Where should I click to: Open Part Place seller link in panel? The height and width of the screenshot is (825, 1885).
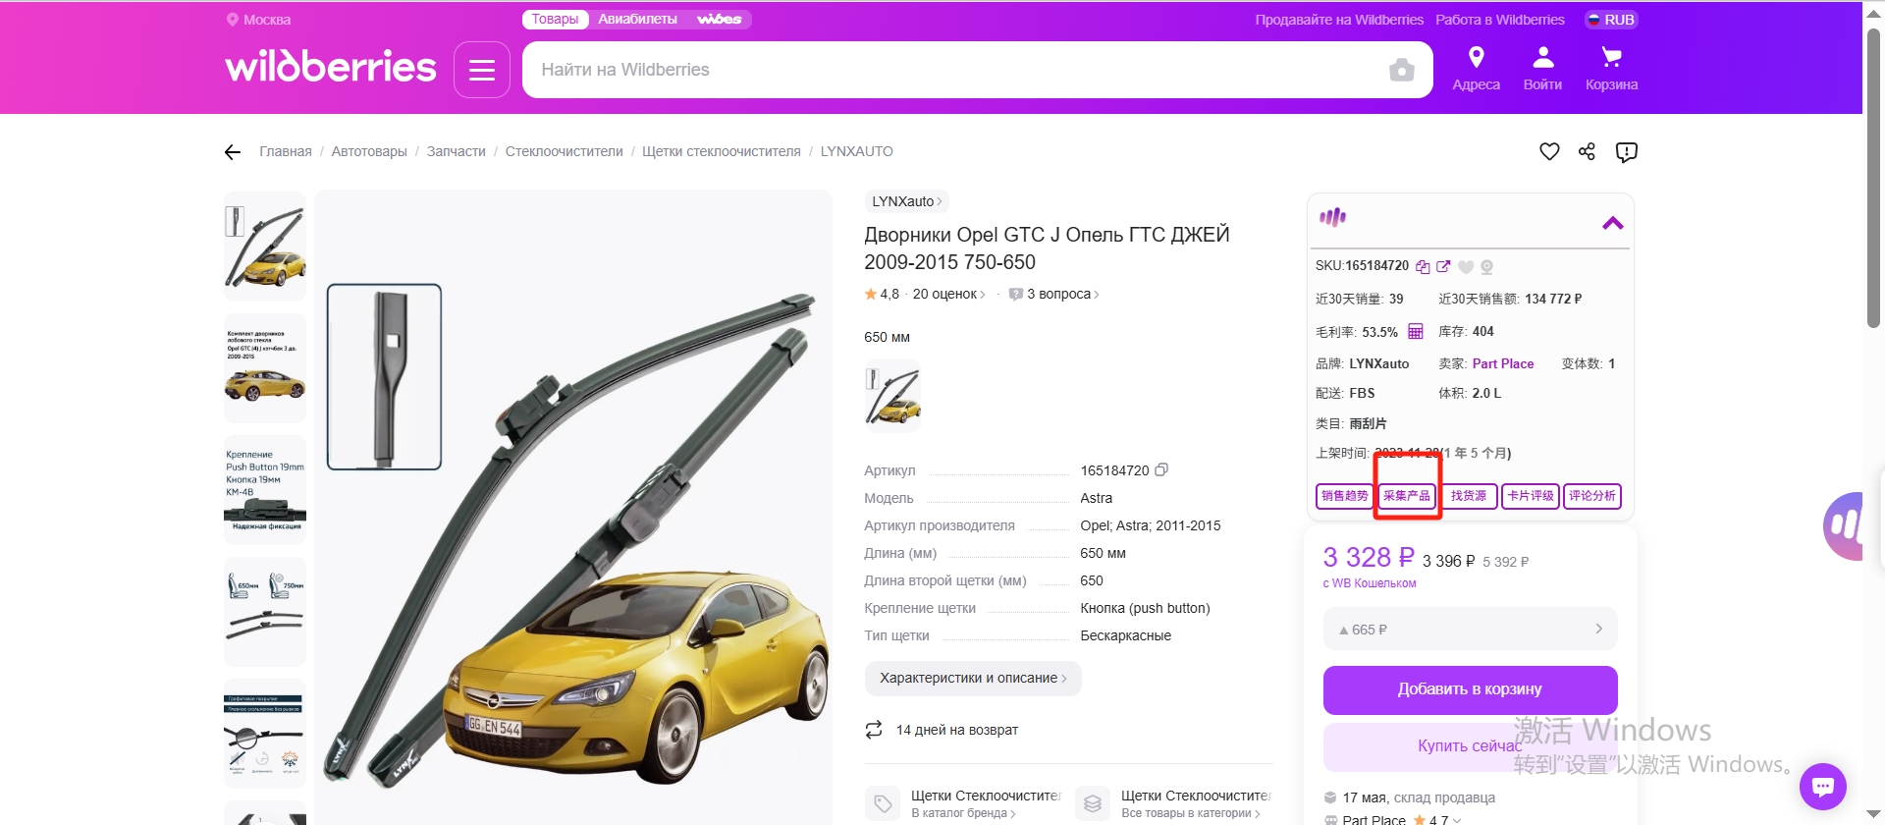[x=1502, y=363]
